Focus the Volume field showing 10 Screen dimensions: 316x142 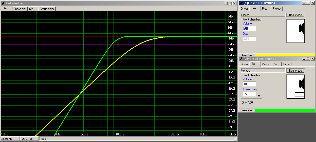(x=249, y=84)
